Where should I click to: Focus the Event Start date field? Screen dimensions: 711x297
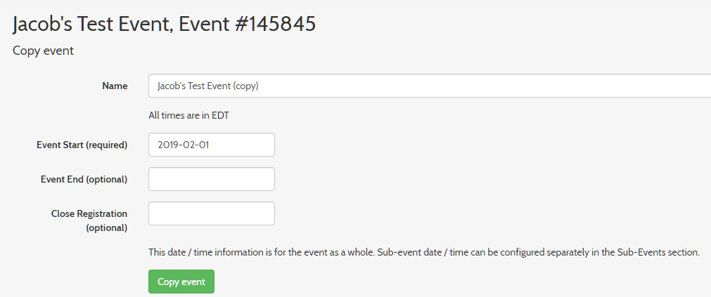point(211,145)
